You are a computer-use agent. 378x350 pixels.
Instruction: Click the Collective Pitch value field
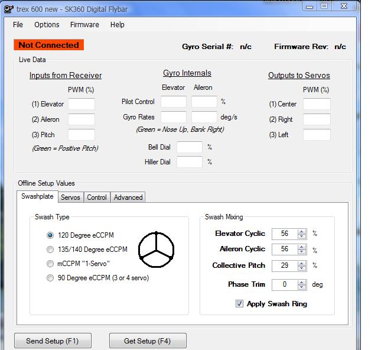(x=285, y=265)
